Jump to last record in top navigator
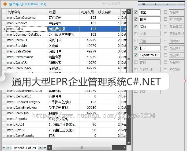 179,4
